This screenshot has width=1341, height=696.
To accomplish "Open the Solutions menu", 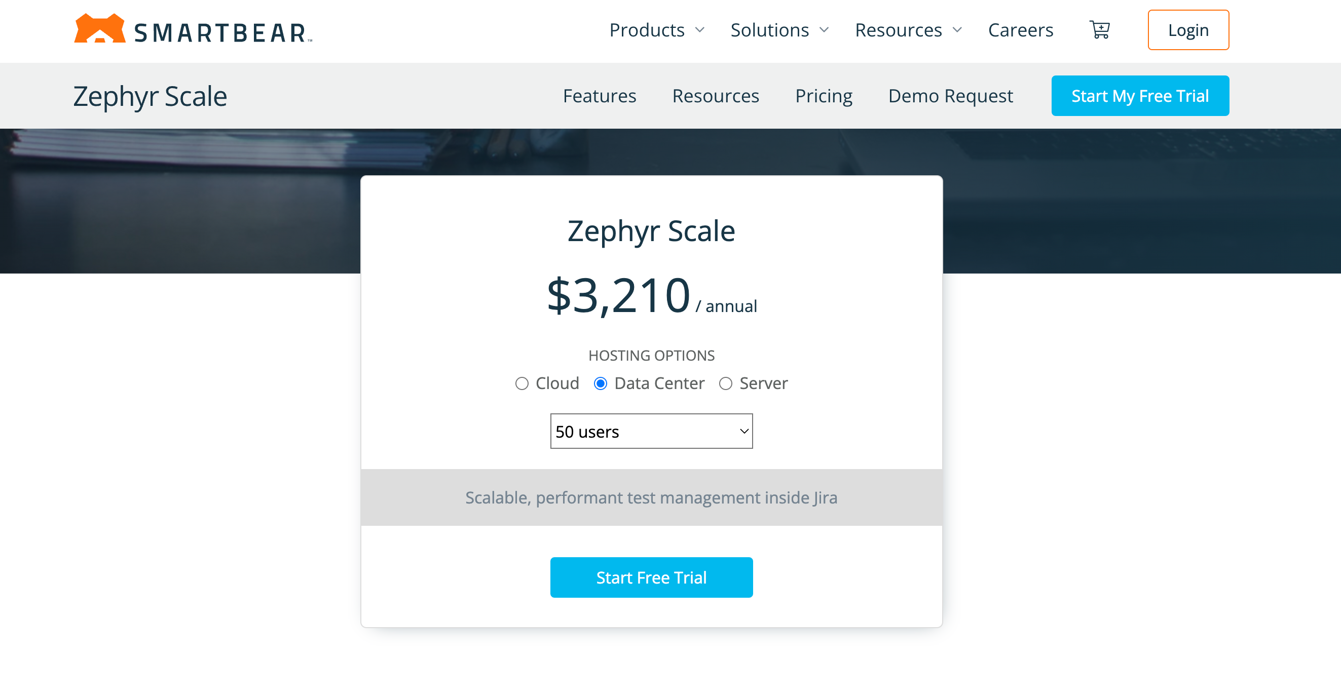I will point(769,30).
